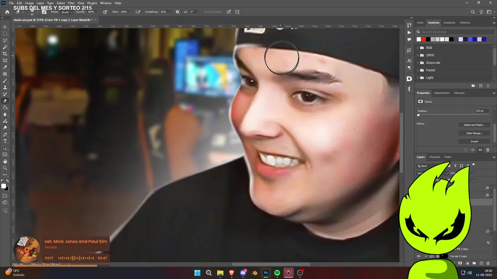This screenshot has width=497, height=279.
Task: Select the Rectangle shape tool
Action: pyautogui.click(x=5, y=155)
